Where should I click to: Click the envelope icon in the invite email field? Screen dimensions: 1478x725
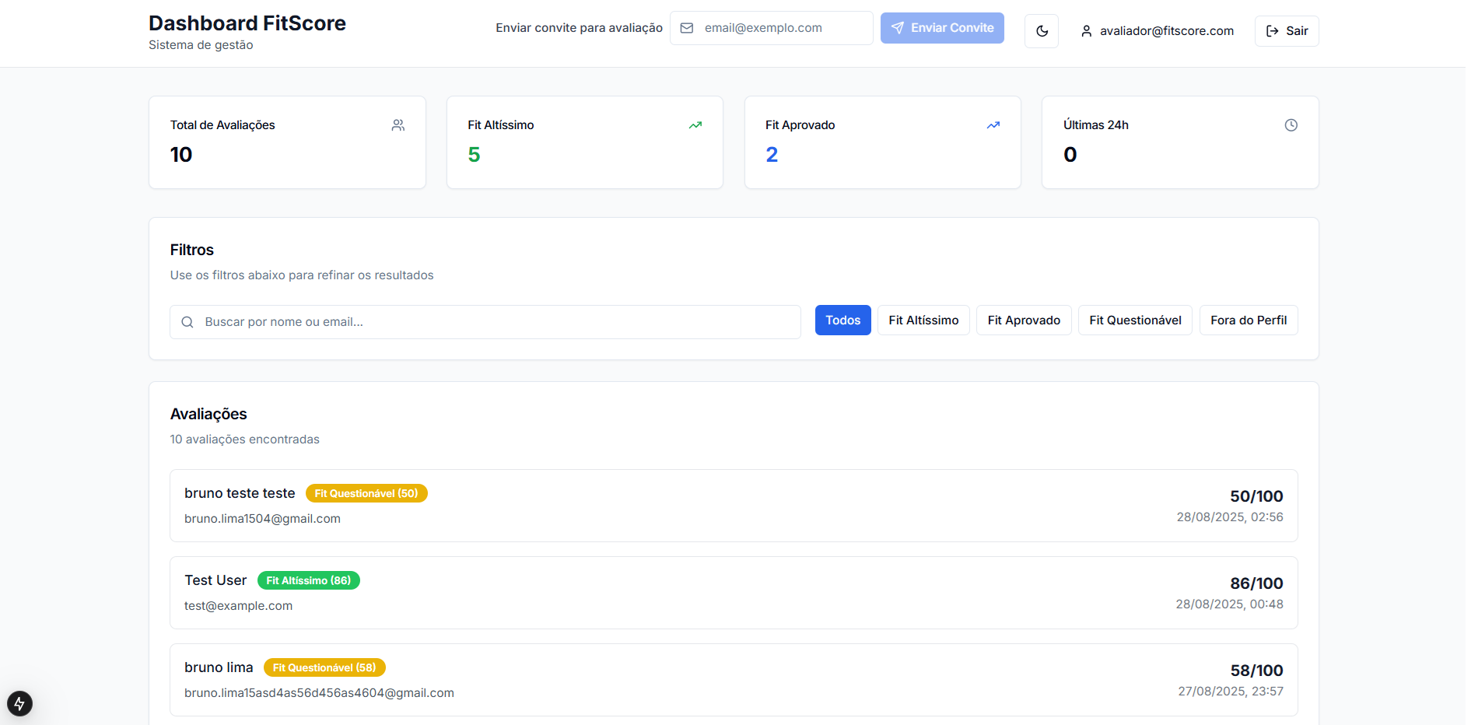click(687, 28)
